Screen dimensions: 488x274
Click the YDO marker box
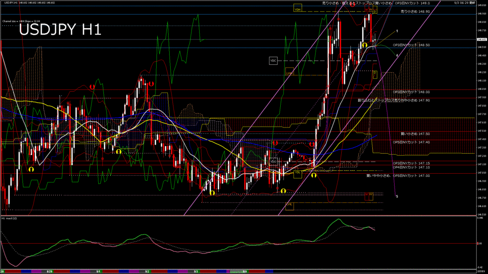[273, 161]
